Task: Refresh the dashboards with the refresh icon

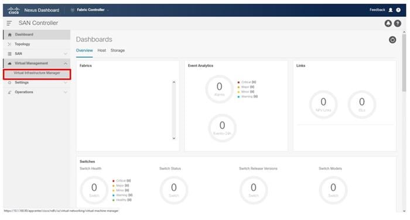Action: [392, 40]
